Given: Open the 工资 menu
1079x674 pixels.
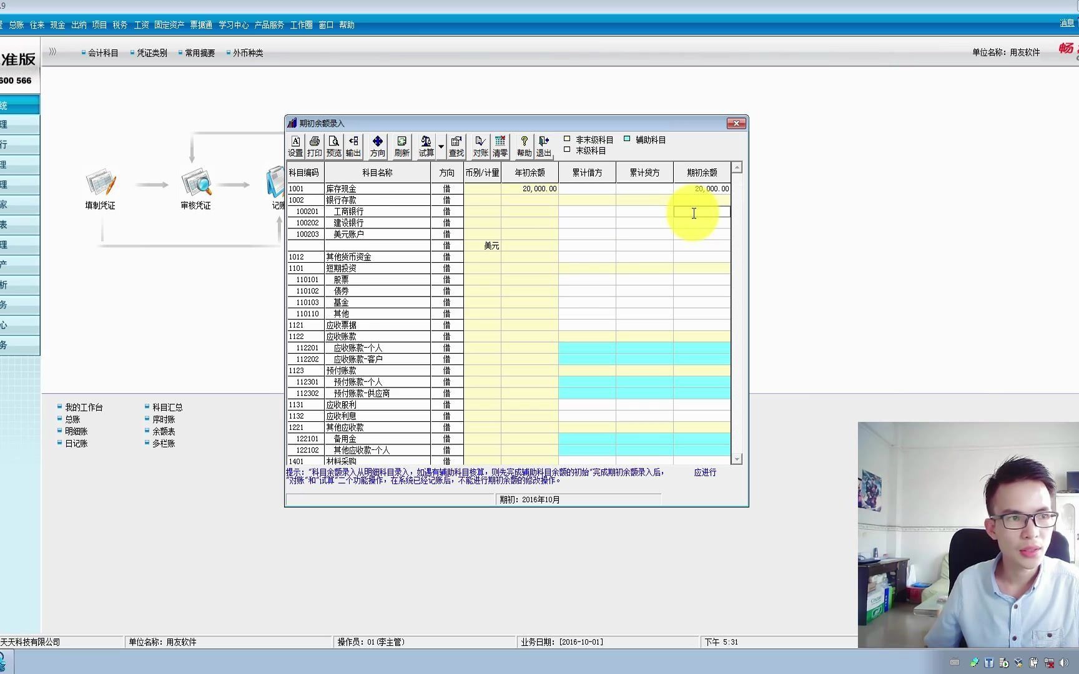Looking at the screenshot, I should [142, 25].
